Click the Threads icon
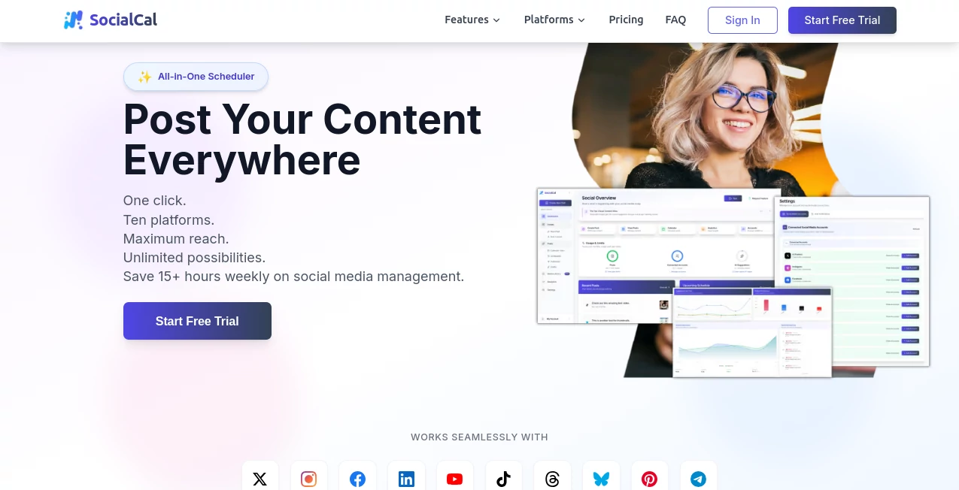The image size is (959, 490). [x=552, y=479]
